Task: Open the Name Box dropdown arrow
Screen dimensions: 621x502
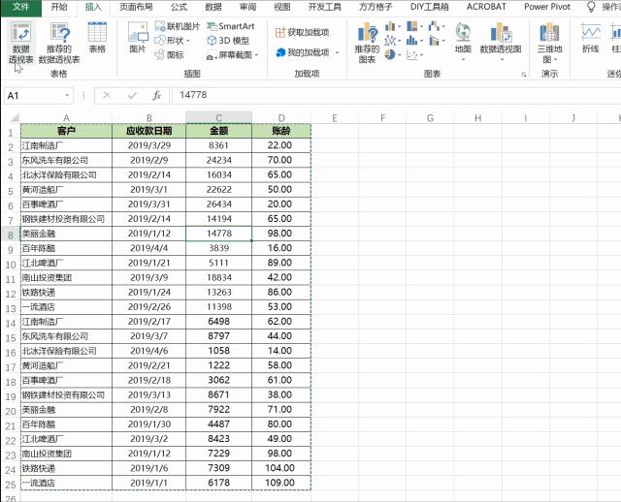Action: click(x=67, y=95)
